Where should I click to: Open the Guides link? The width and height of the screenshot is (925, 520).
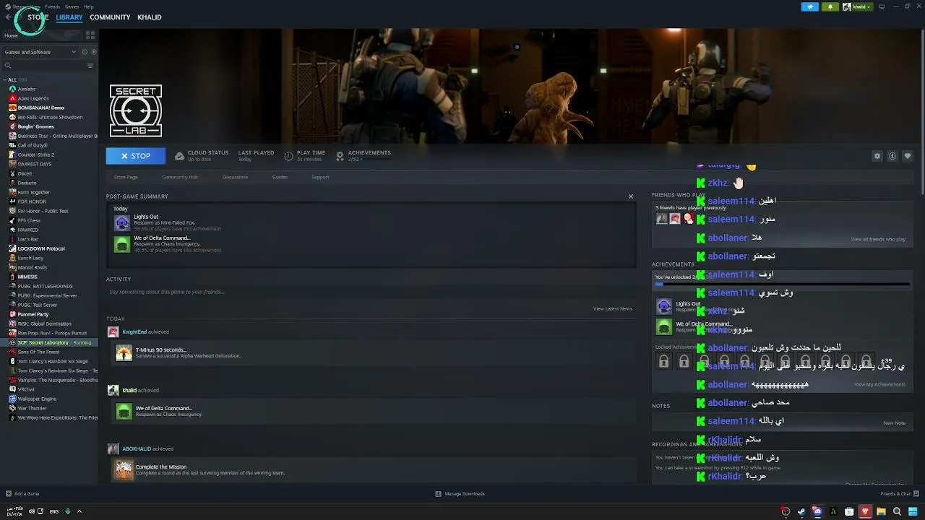coord(280,177)
